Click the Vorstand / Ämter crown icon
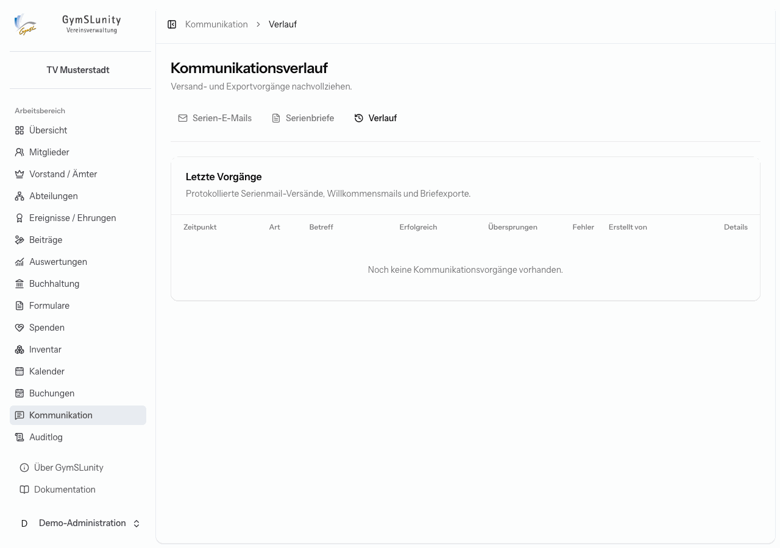 (x=19, y=174)
